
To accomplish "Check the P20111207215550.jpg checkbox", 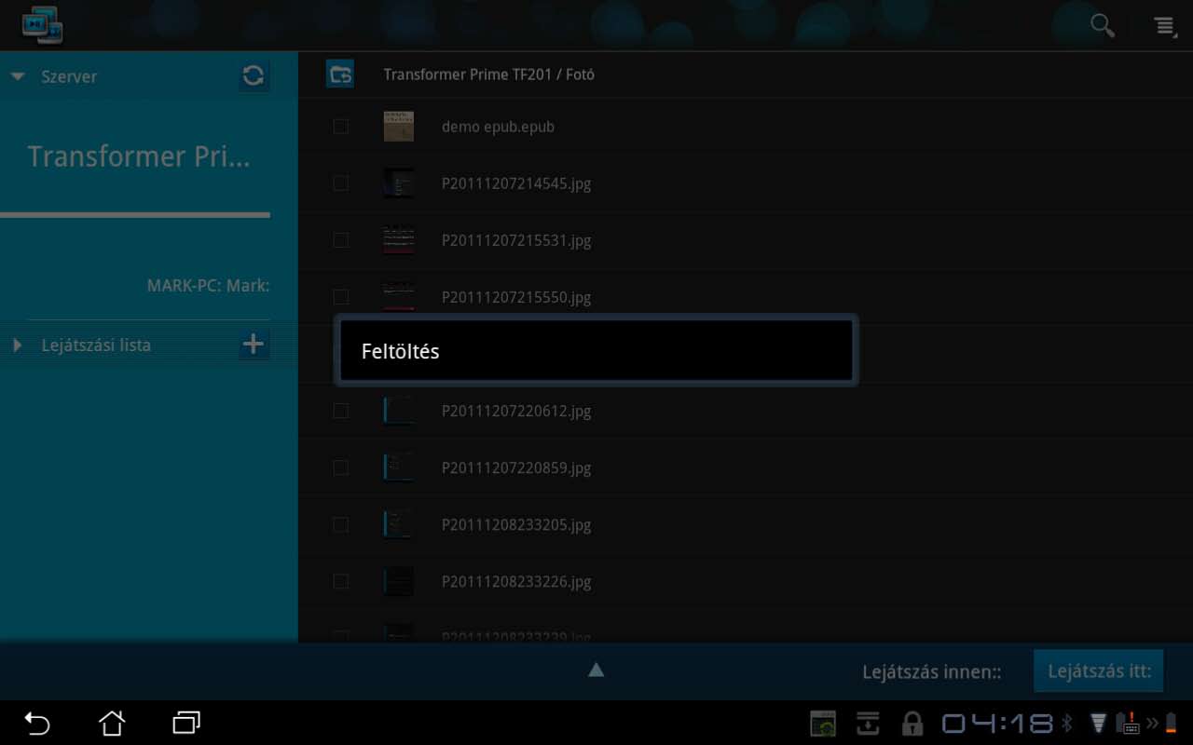I will (341, 297).
